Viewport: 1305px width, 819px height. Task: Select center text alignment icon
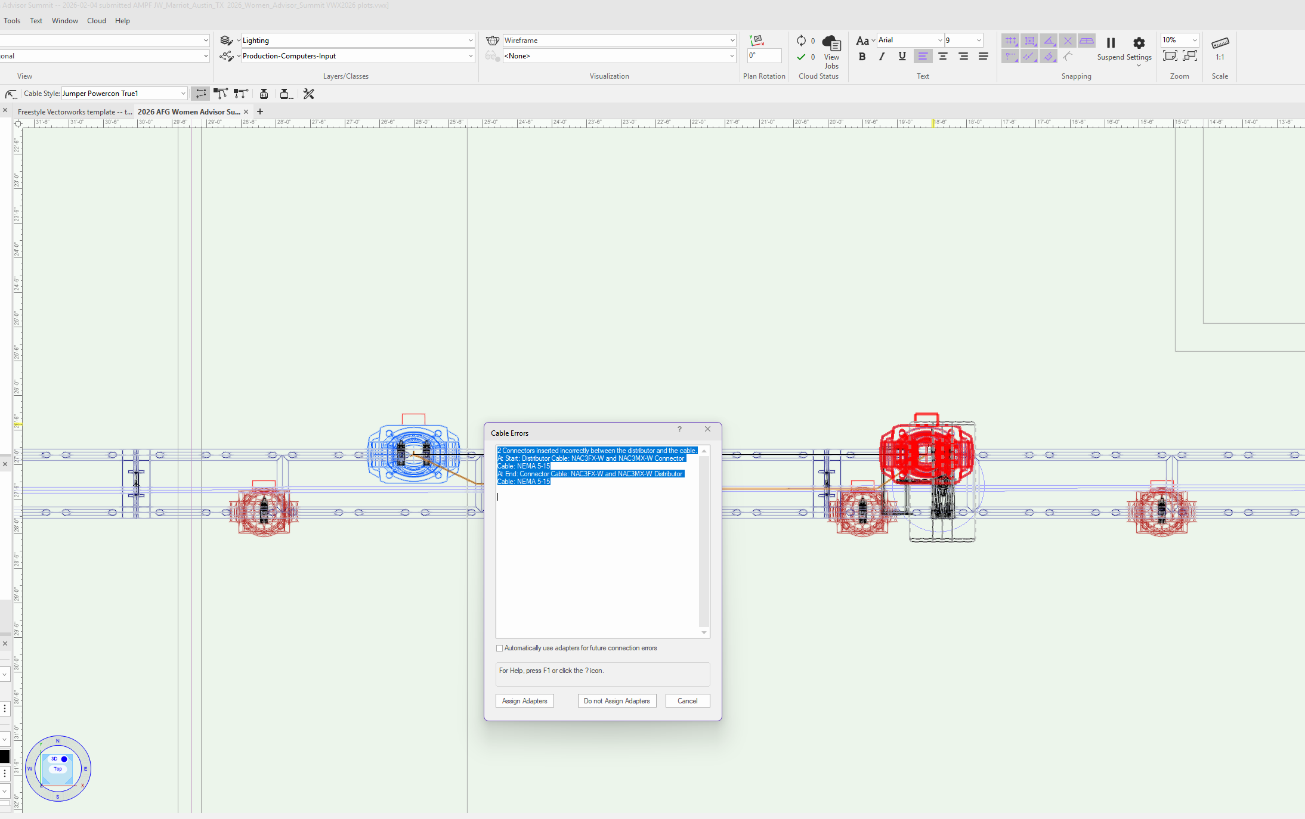coord(943,57)
